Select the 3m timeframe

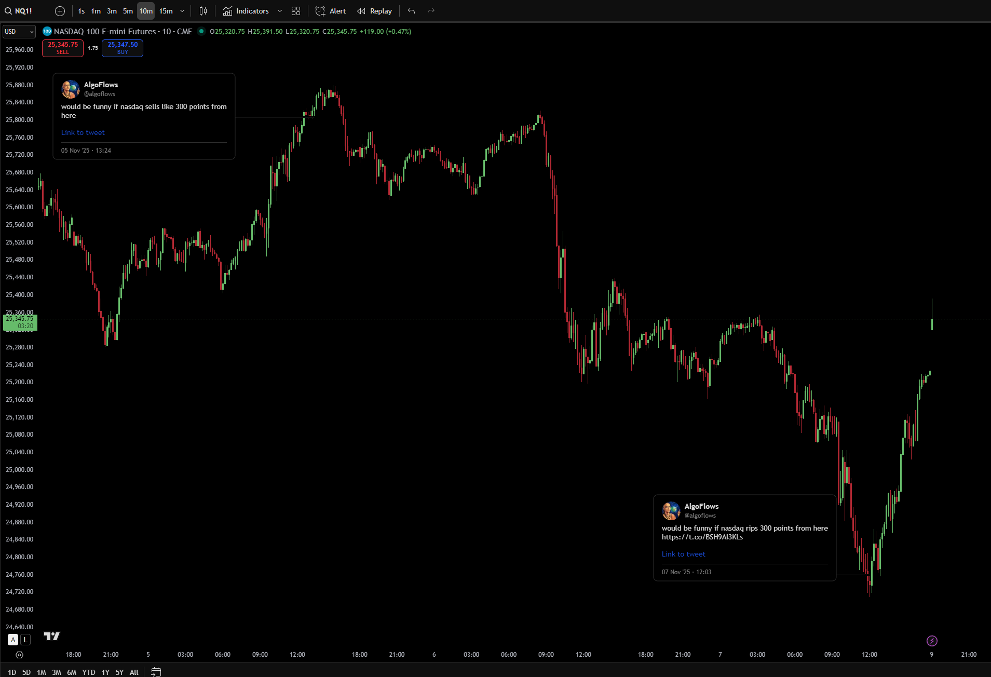click(x=112, y=11)
